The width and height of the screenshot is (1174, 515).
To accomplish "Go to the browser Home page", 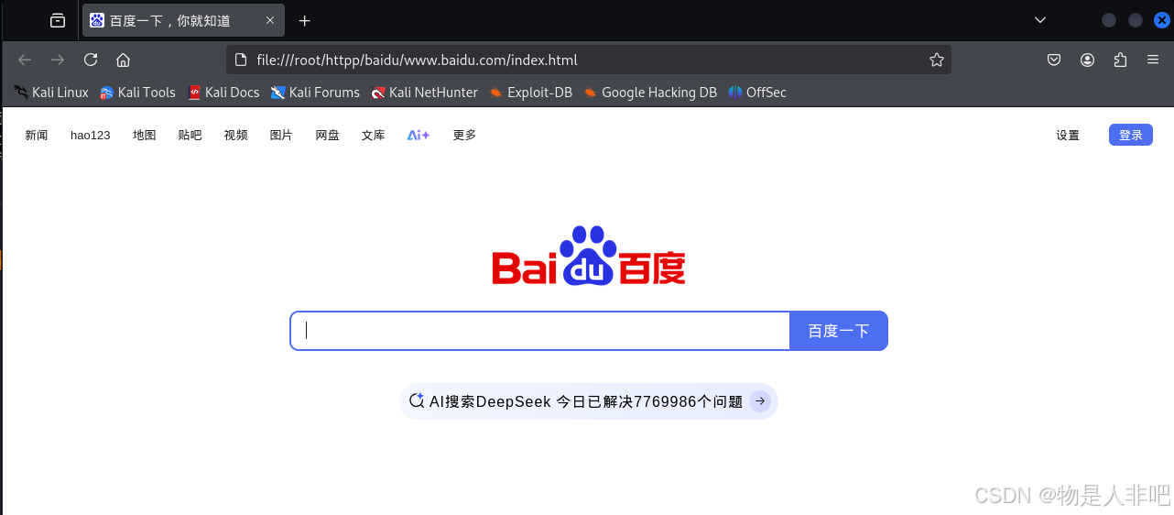I will pyautogui.click(x=123, y=60).
